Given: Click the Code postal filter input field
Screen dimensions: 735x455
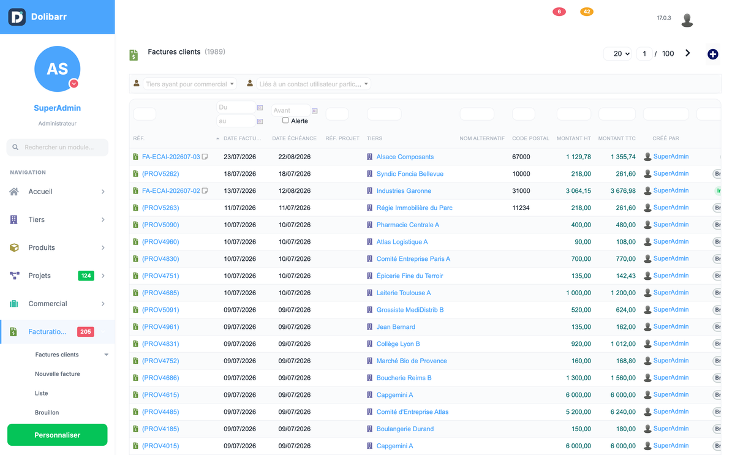Looking at the screenshot, I should (524, 114).
